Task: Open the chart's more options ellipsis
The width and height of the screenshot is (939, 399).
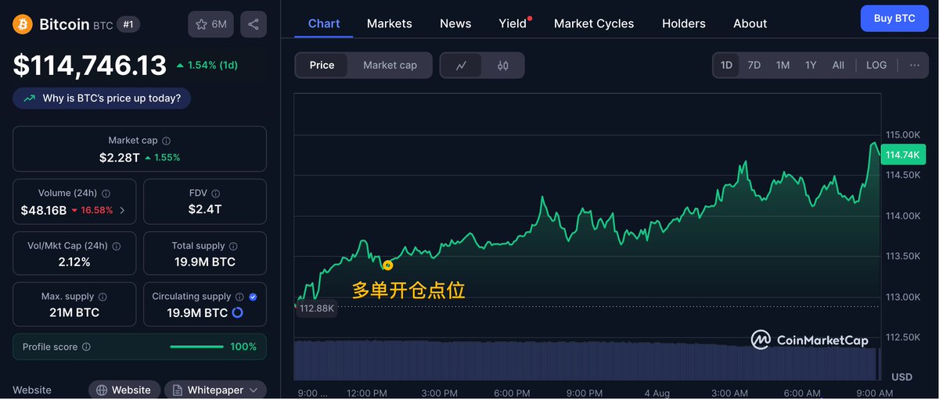Action: [914, 65]
